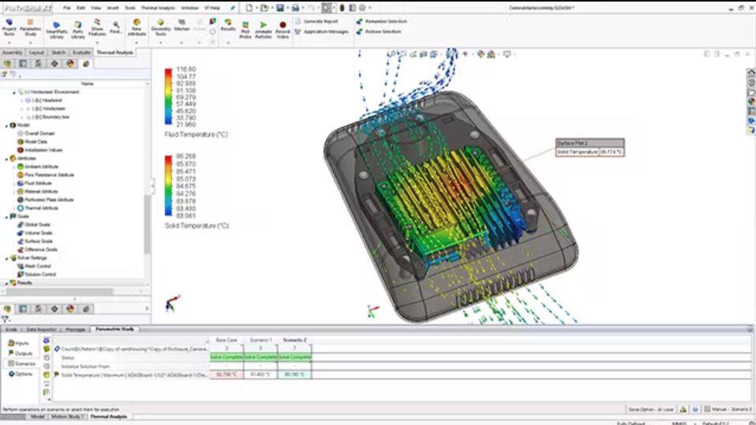Collapse the Model tree node
The width and height of the screenshot is (756, 425).
(x=7, y=125)
